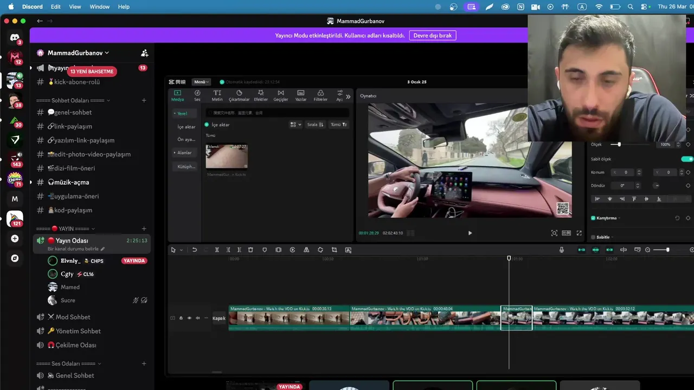Screen dimensions: 694x390
Task: Open the Geçişler transitions tab icon
Action: (x=280, y=93)
